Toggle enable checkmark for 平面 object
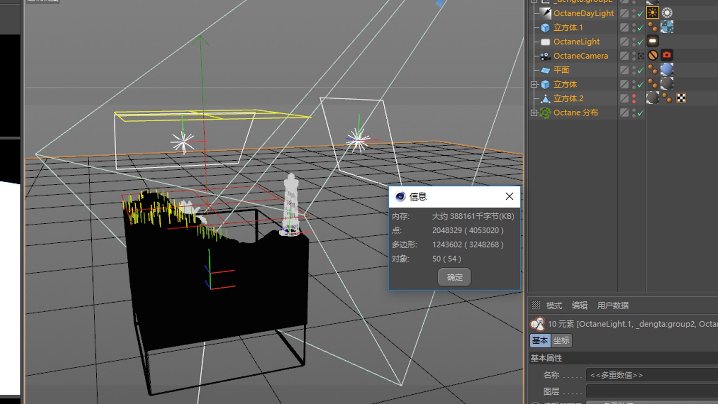Viewport: 718px width, 404px height. click(641, 70)
